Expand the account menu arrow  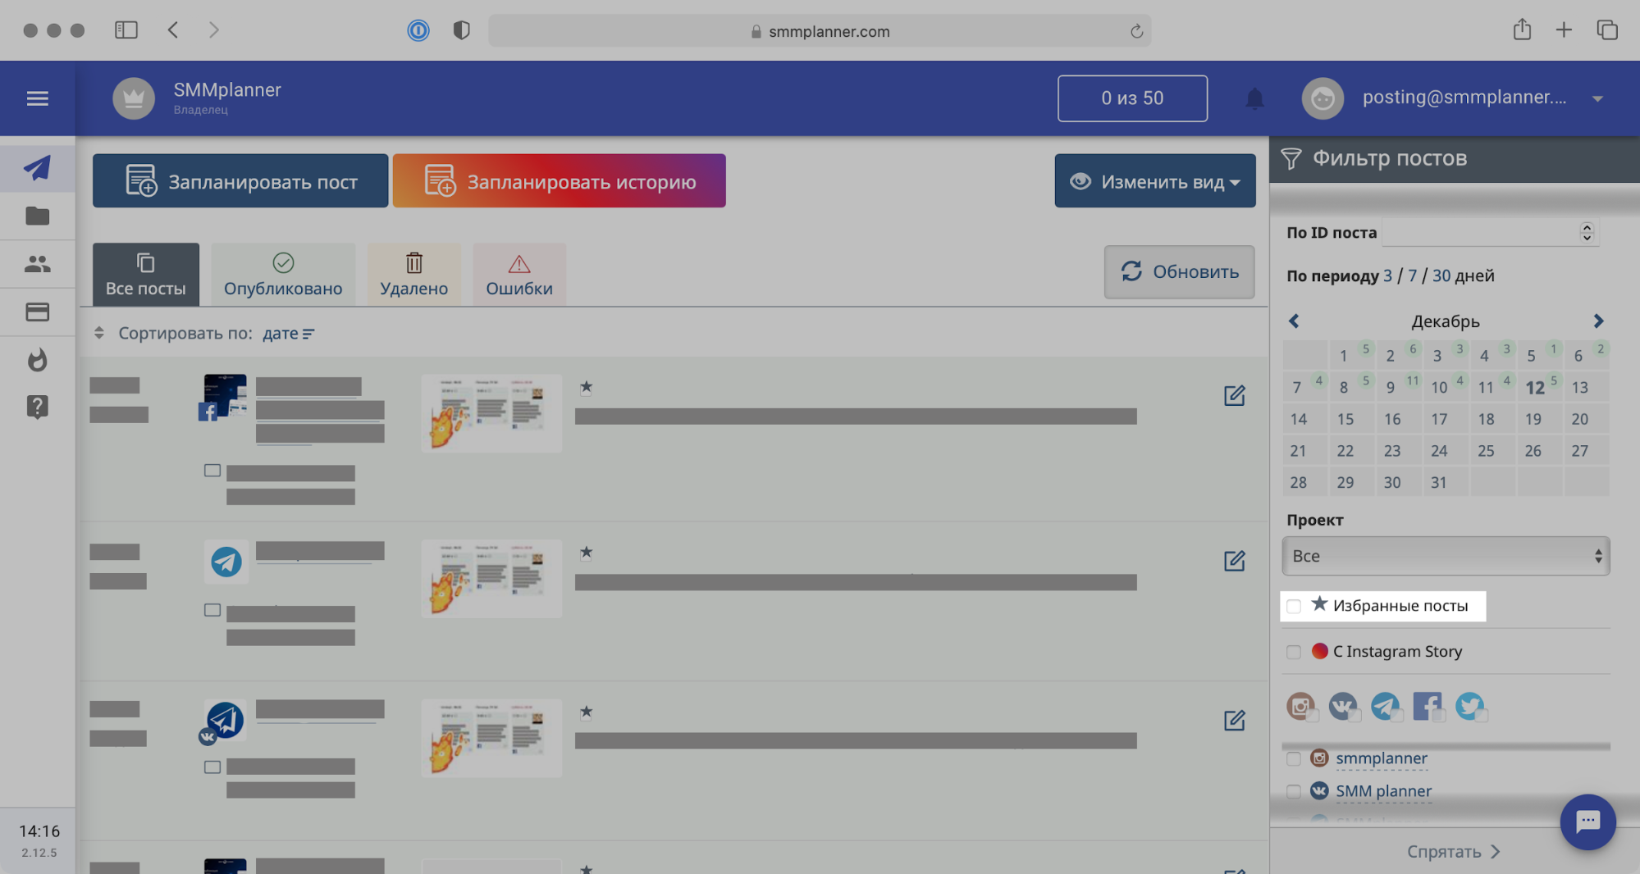(1597, 98)
